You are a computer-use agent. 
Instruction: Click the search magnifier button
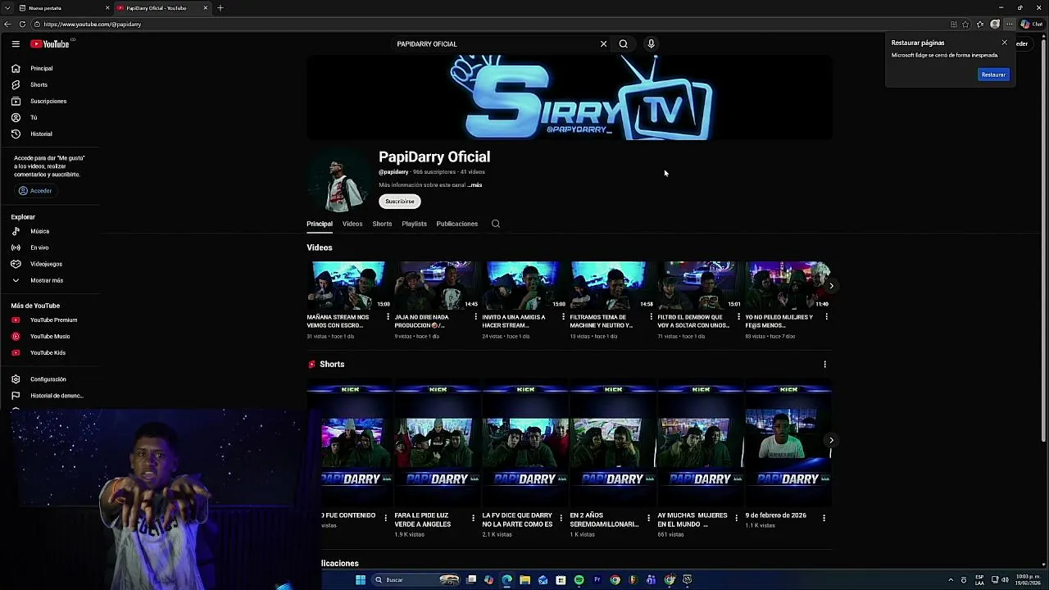(x=624, y=43)
